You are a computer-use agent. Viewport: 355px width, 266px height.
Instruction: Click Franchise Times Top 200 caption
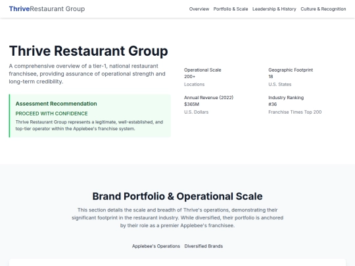point(295,112)
